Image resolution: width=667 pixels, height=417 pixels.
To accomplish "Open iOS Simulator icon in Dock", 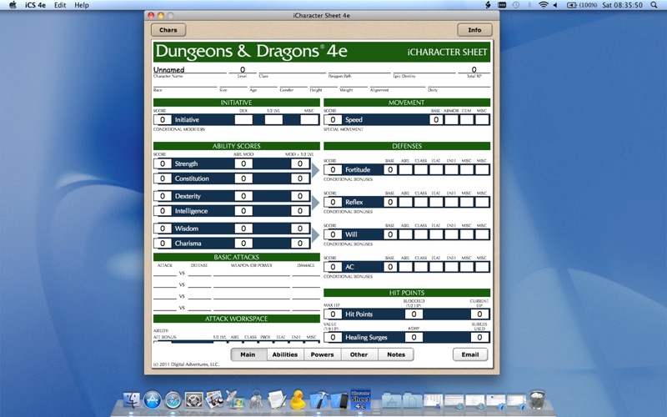I will (339, 400).
